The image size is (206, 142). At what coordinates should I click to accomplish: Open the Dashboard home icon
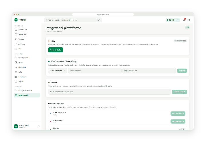click(x=16, y=29)
